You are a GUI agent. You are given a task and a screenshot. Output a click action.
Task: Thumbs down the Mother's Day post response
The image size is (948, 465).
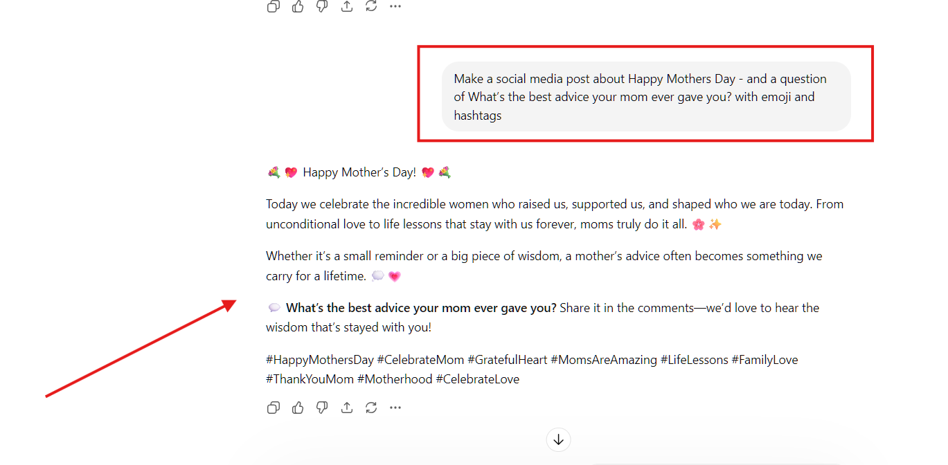[x=322, y=408]
